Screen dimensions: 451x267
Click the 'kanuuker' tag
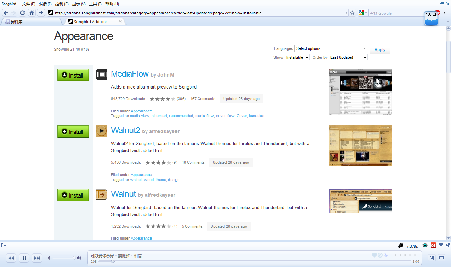coord(257,116)
